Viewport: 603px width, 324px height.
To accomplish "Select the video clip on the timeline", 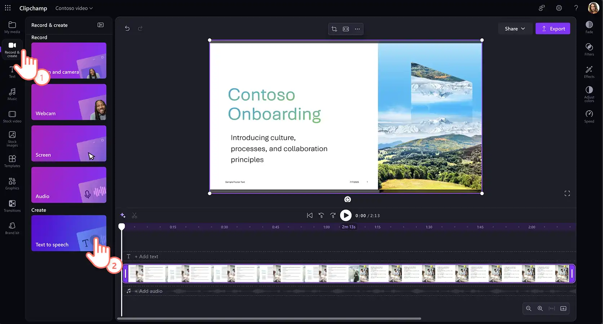I will point(349,274).
